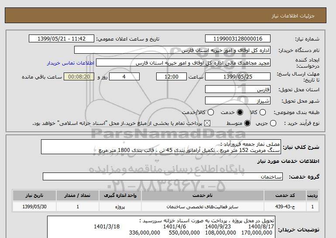This screenshot has height=238, width=336.
Task: Click the delivery city field شیراز
Action: pyautogui.click(x=238, y=101)
